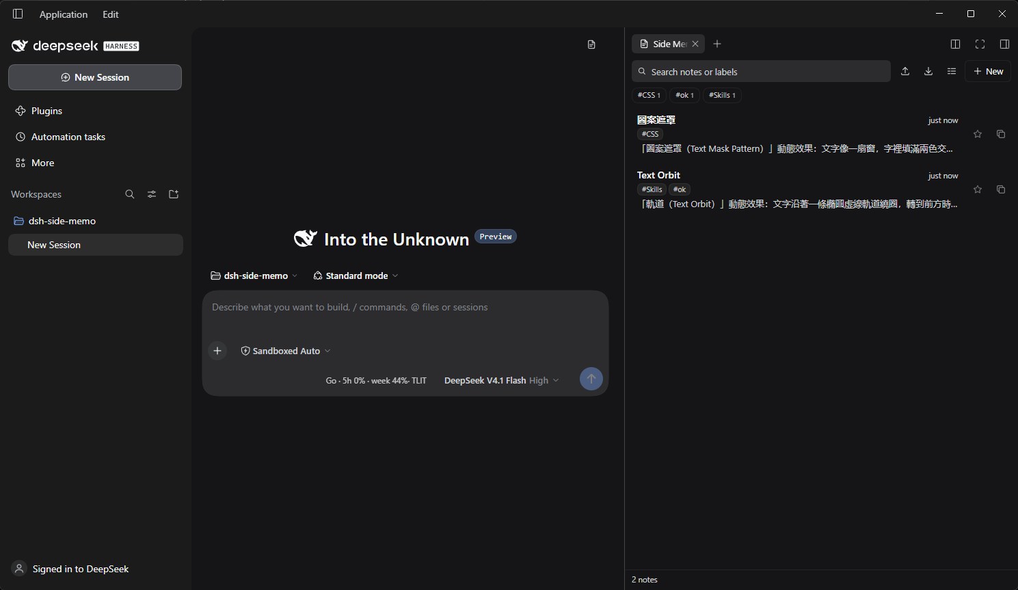Start a New Session

point(95,77)
